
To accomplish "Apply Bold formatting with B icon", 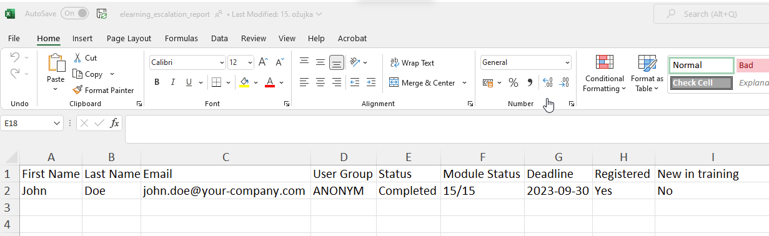I will point(157,82).
